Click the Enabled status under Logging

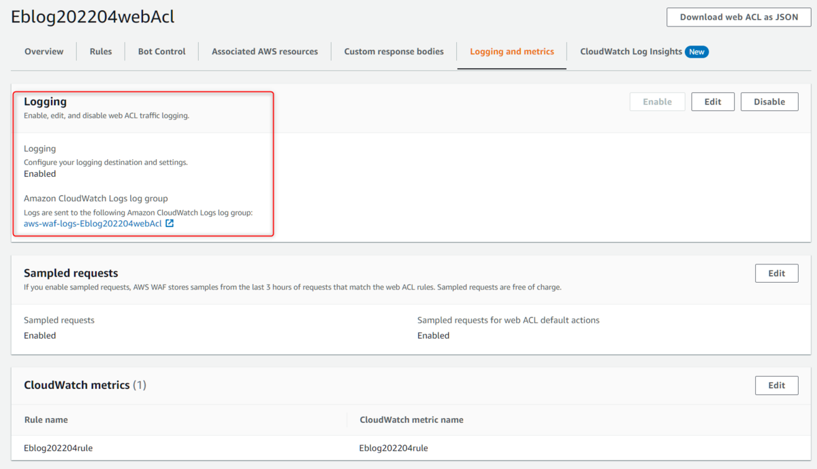click(x=40, y=174)
